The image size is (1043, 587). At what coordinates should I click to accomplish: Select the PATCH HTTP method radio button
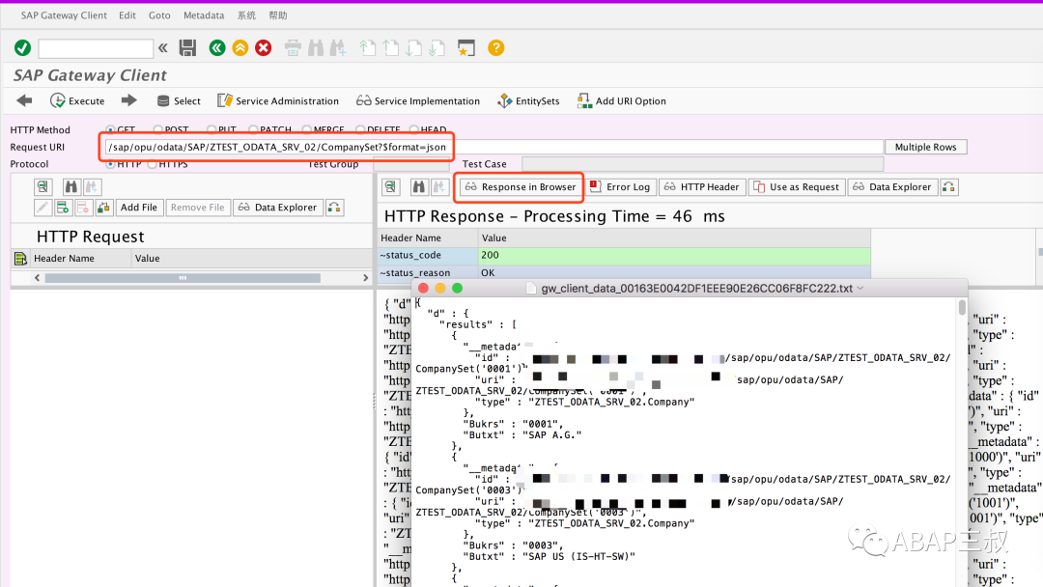(x=253, y=129)
